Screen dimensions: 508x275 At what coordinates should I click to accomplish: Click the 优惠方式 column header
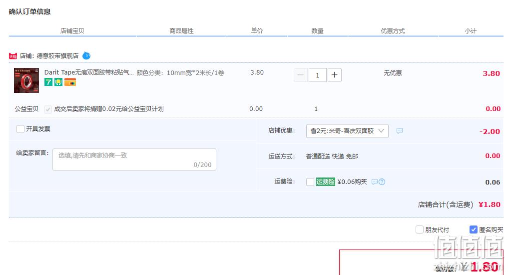[x=393, y=31]
